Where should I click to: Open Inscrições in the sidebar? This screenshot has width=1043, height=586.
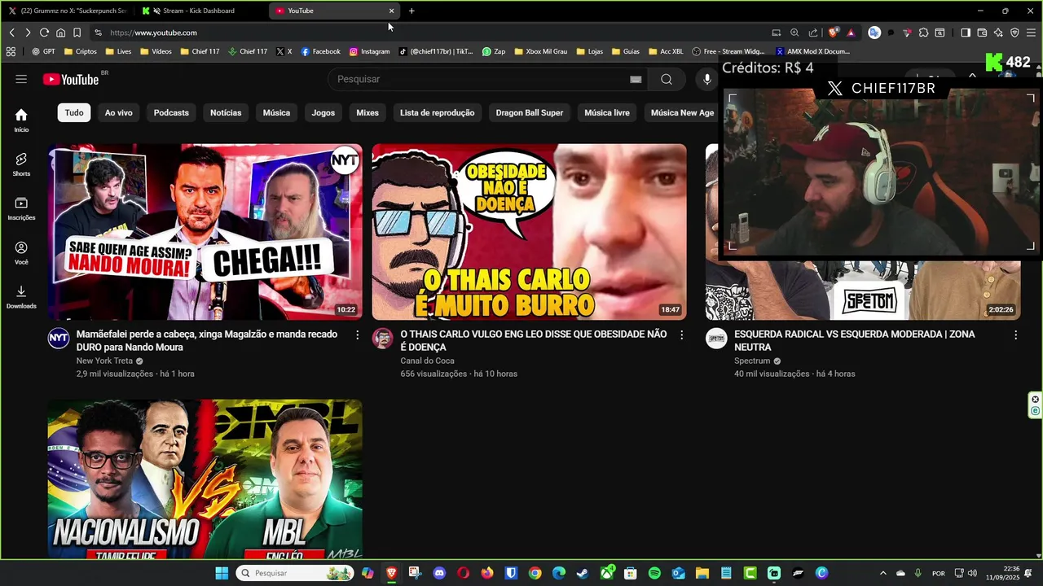[21, 208]
